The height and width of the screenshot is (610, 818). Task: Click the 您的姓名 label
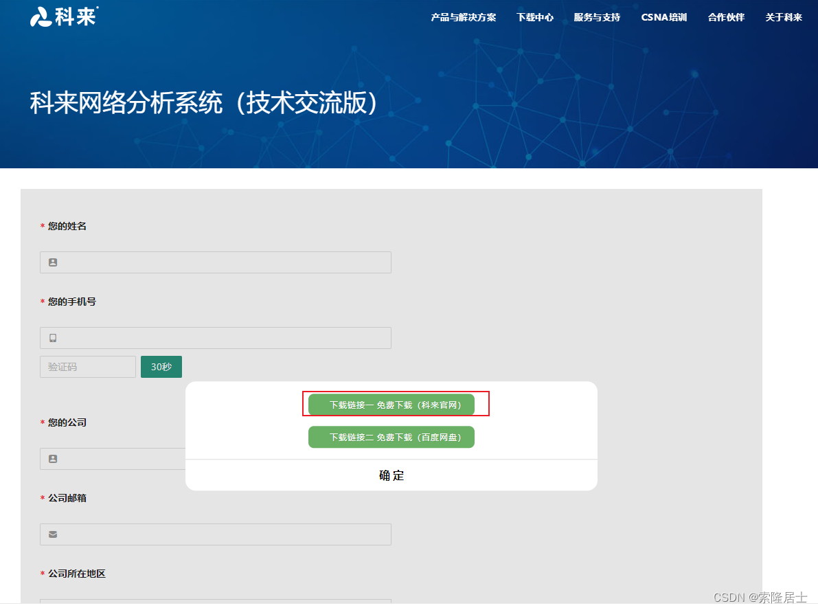pos(67,226)
